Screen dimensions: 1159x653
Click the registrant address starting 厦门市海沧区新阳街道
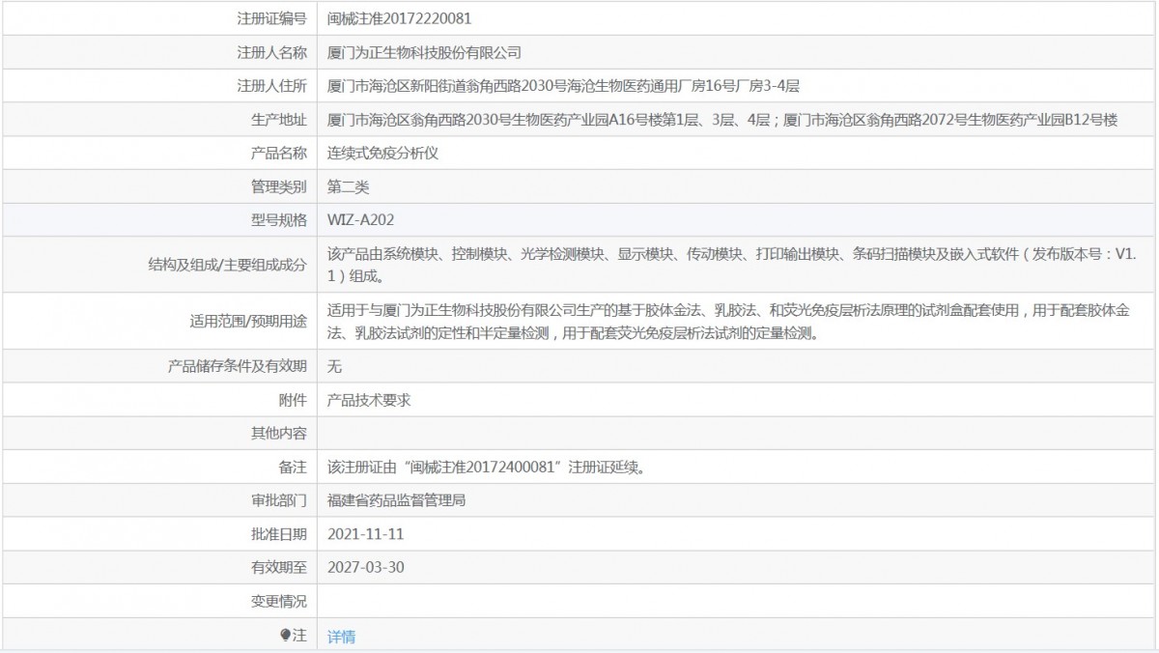click(564, 86)
